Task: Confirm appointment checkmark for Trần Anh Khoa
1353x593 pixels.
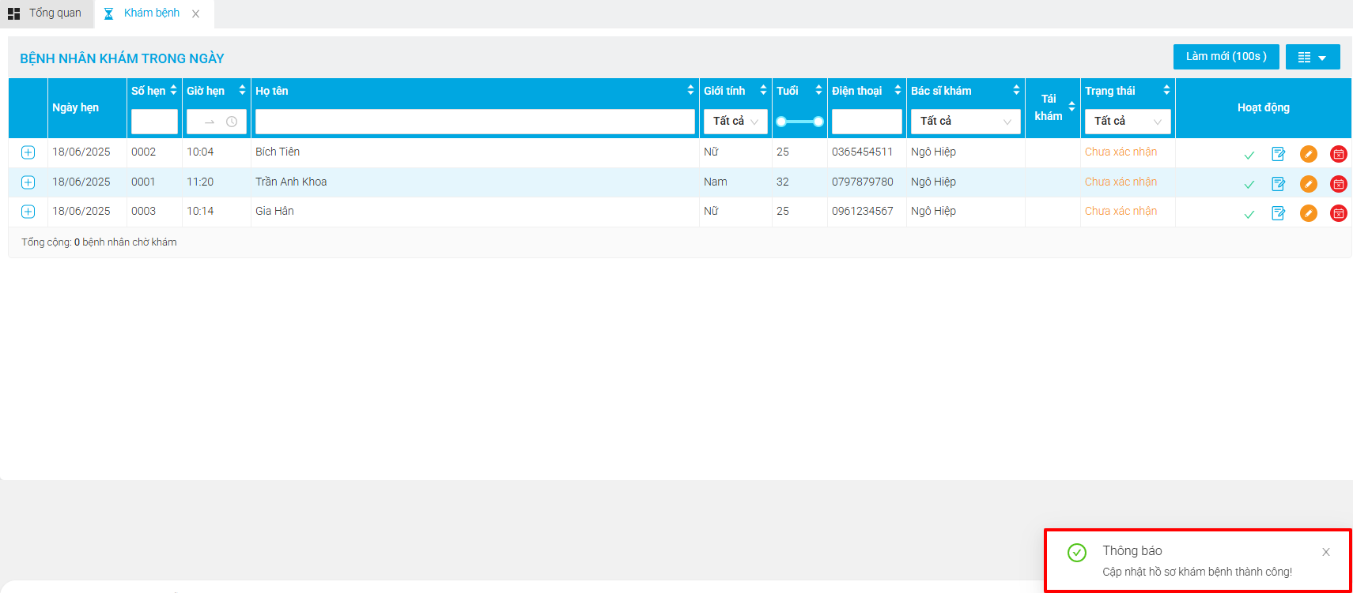Action: 1249,185
